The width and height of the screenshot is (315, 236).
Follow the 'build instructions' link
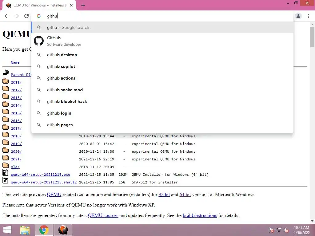click(x=200, y=215)
